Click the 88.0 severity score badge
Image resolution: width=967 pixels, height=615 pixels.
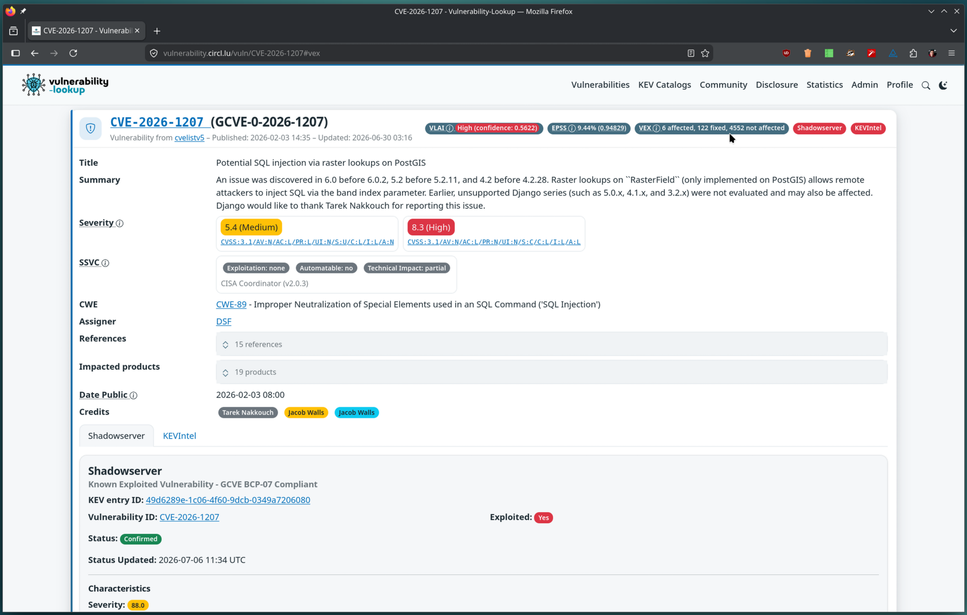[x=138, y=605]
